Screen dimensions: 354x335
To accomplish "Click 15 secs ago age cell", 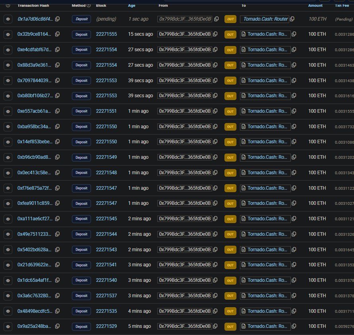I will pyautogui.click(x=140, y=34).
